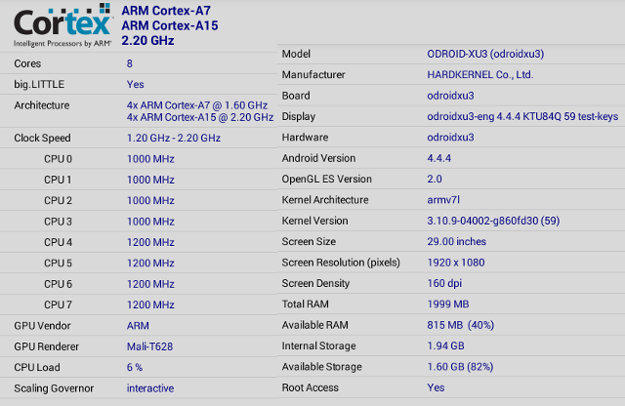Viewport: 625px width, 406px height.
Task: Click the 'Cores' row label
Action: 27,63
